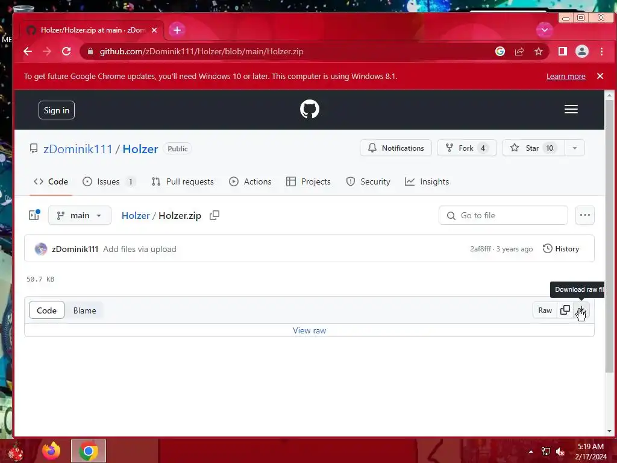Expand the file tree side panel
This screenshot has height=463, width=617.
tap(34, 215)
